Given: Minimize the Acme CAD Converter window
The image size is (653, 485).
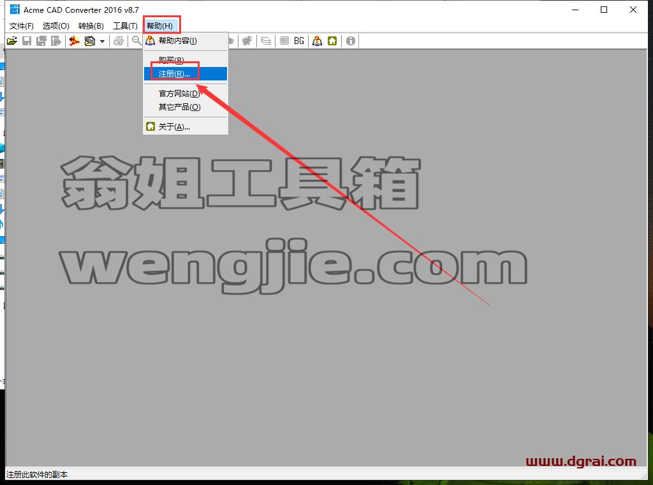Looking at the screenshot, I should tap(576, 10).
